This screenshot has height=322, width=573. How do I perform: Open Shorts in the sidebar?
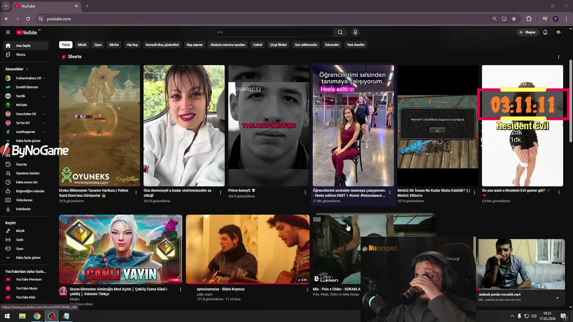pos(27,55)
